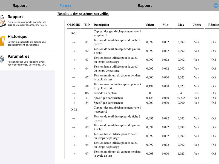This screenshot has width=219, height=164.
Task: Select the Description column header
Action: (101, 25)
